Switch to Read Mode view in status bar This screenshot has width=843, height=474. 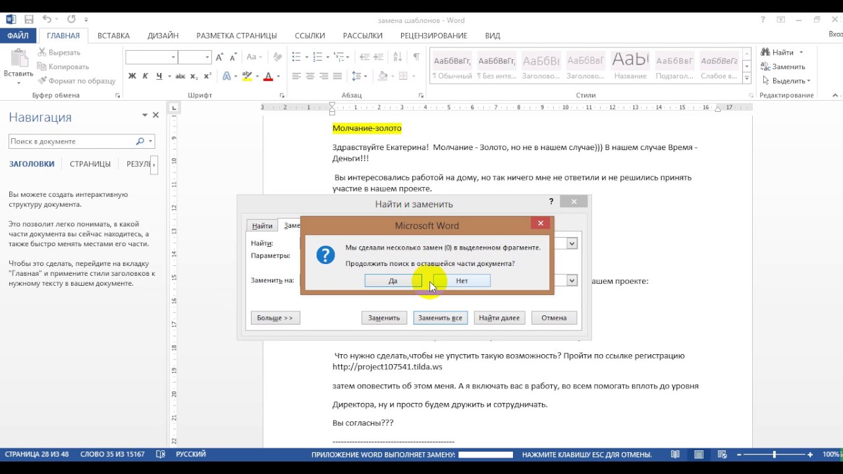click(x=675, y=454)
